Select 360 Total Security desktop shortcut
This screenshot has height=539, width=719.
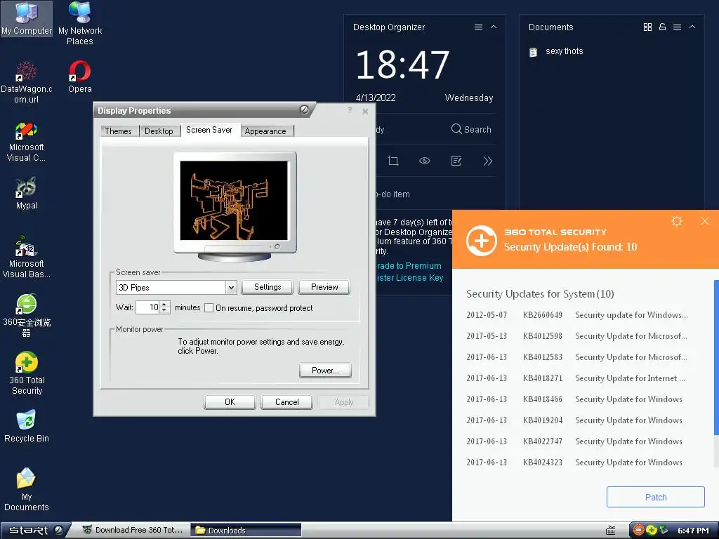27,373
